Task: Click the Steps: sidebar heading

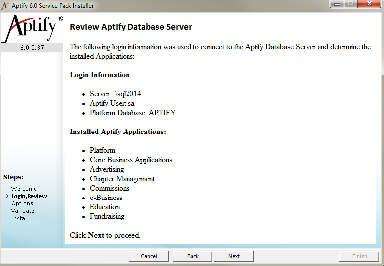Action: coord(13,177)
